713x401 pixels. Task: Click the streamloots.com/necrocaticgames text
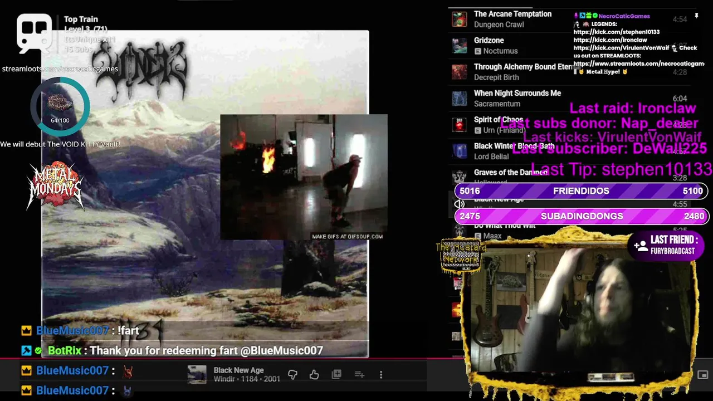point(60,69)
